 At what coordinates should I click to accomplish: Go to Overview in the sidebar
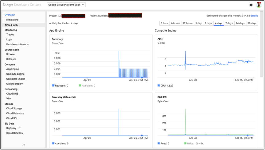click(10, 15)
